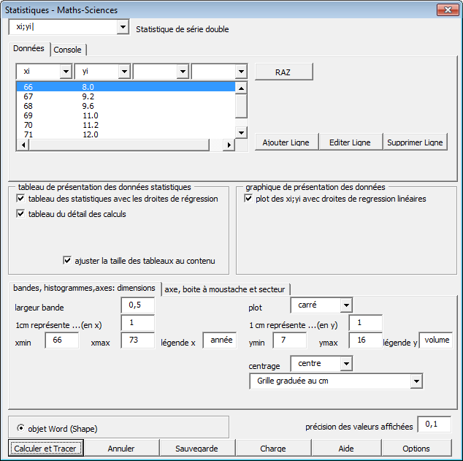This screenshot has height=461, width=463.
Task: Open the plot shape dropdown showing carré
Action: [x=346, y=305]
